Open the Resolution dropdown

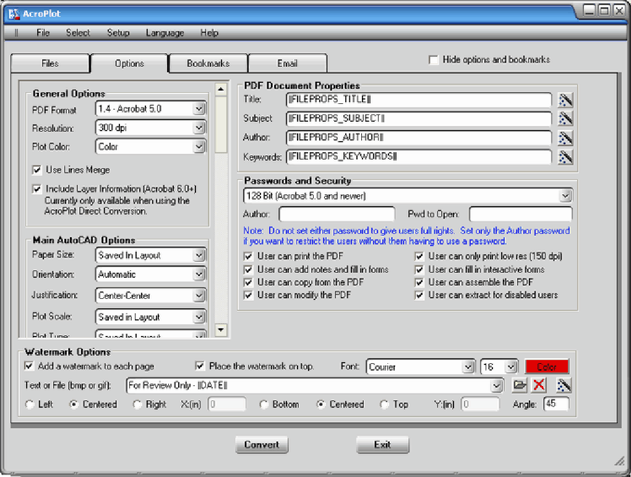click(x=199, y=128)
